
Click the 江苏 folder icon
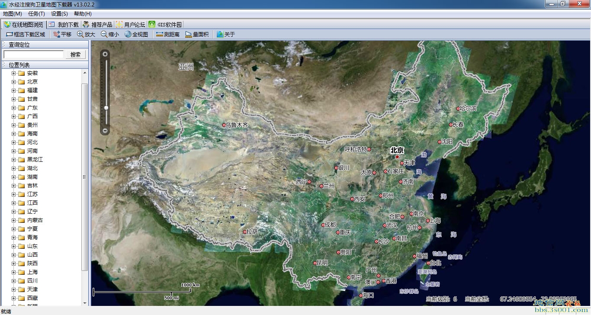coord(21,194)
